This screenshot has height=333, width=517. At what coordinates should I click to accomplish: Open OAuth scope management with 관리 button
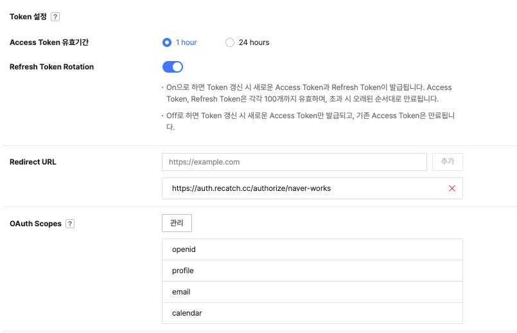coord(177,223)
